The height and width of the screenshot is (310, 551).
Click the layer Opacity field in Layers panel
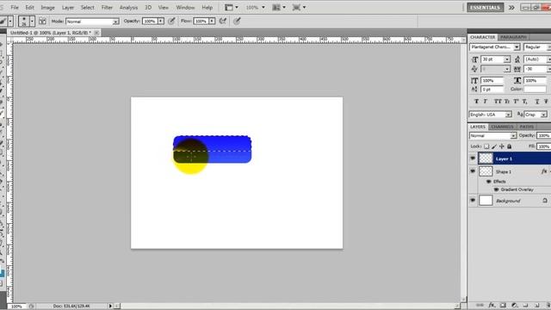(543, 136)
